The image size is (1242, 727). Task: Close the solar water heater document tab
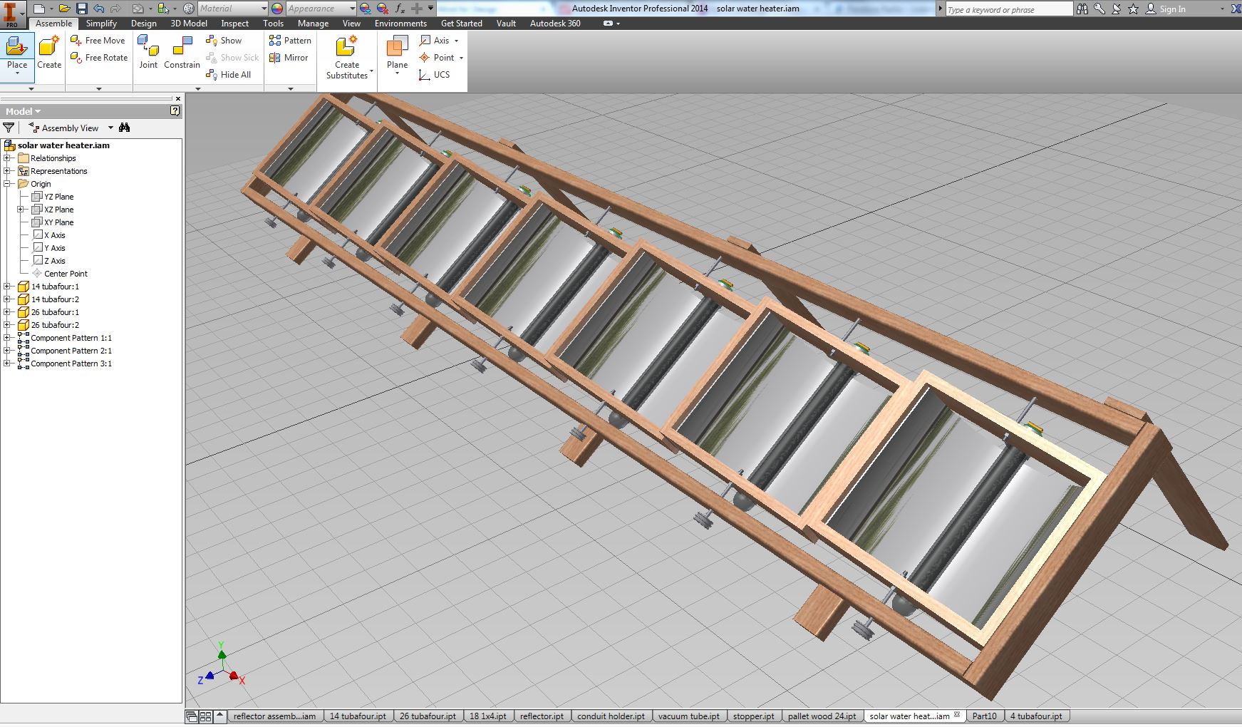957,715
